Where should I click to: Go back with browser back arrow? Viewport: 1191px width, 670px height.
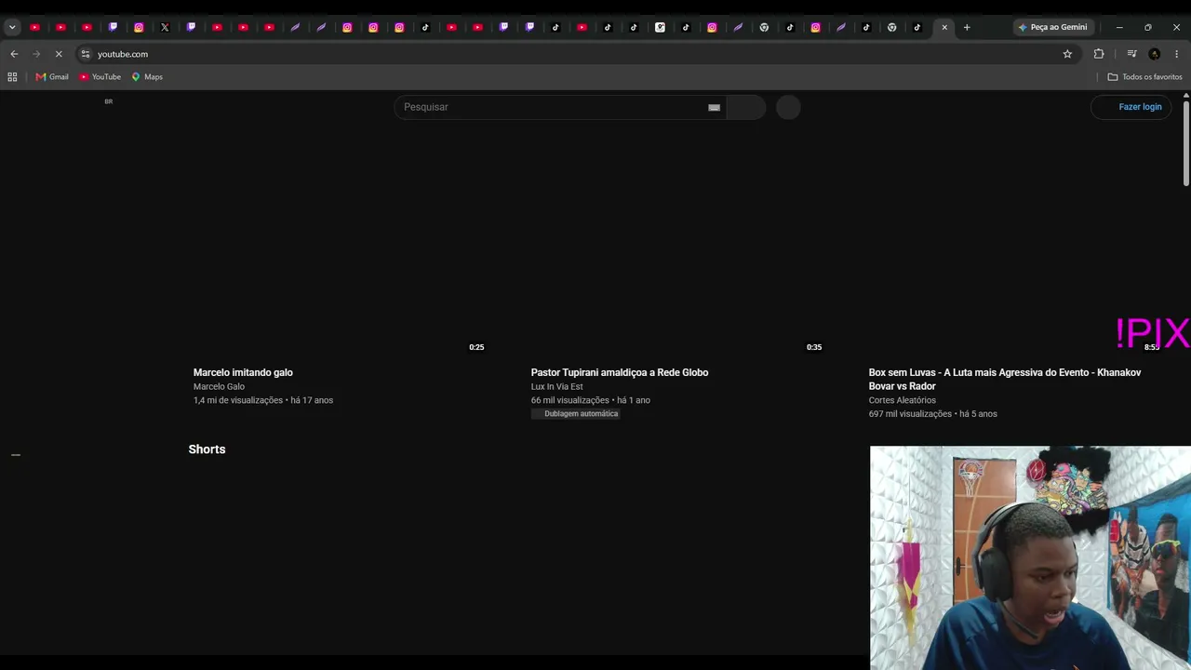coord(14,54)
